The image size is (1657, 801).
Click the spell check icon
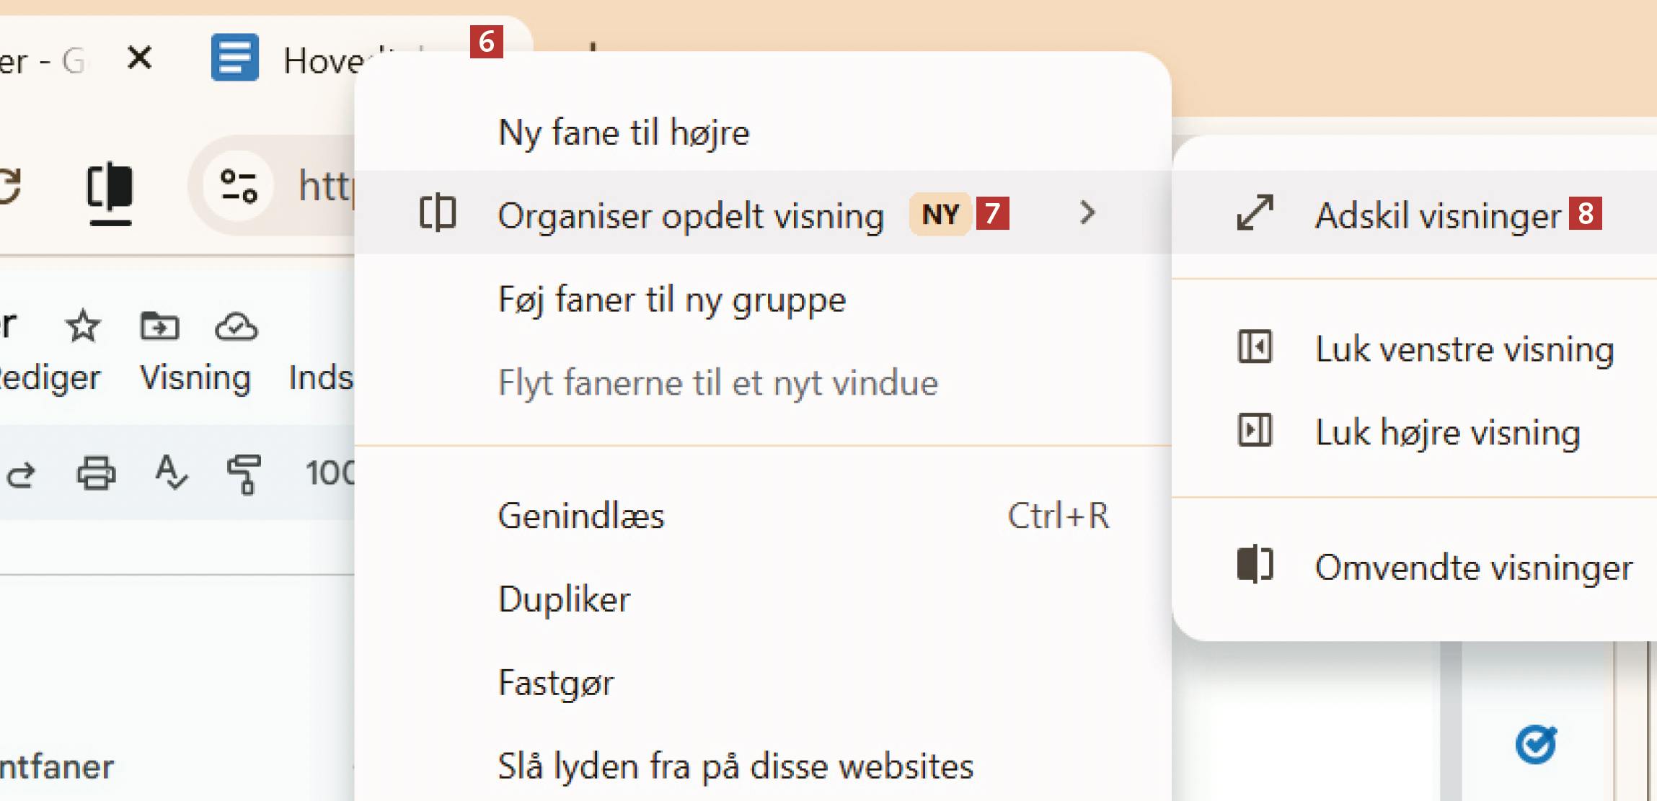171,474
